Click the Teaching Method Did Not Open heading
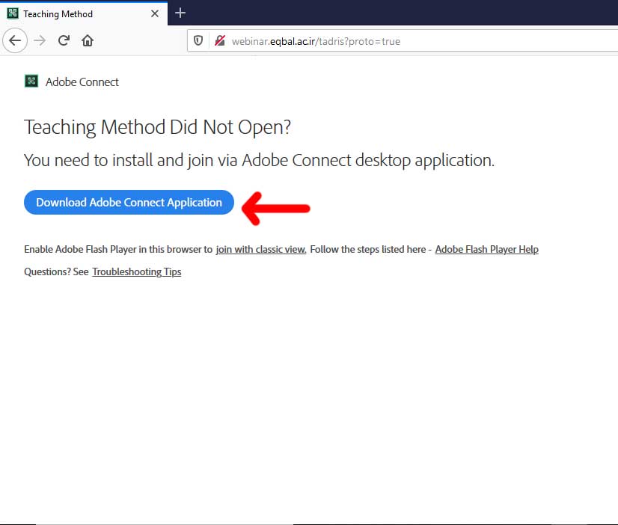Screen dimensions: 618x525 157,127
